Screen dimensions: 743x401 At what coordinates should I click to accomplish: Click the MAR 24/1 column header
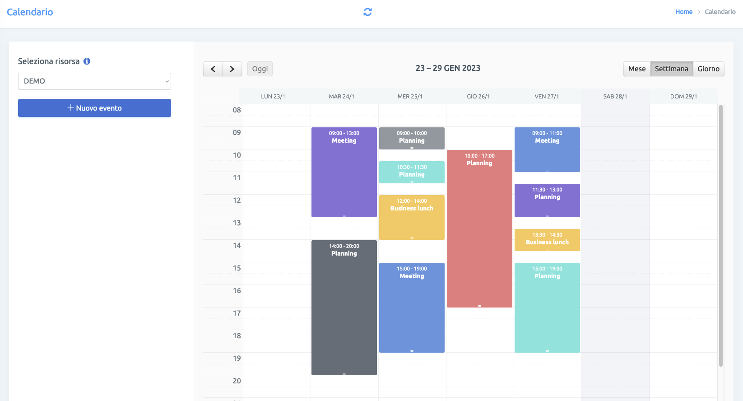[x=342, y=97]
